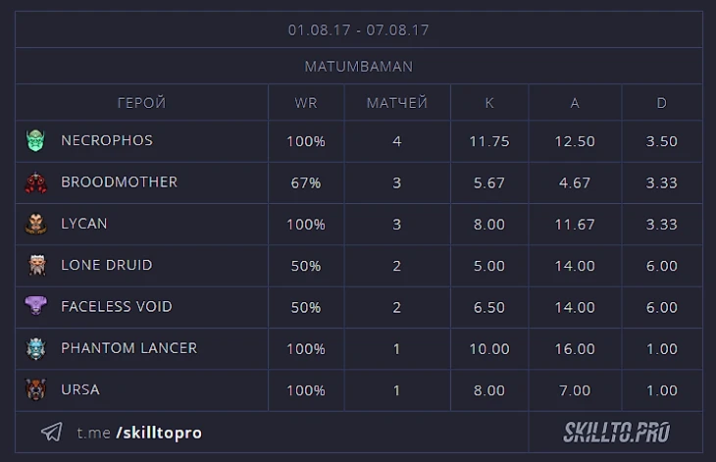
Task: Click the Lone Druid hero icon
Action: (37, 265)
